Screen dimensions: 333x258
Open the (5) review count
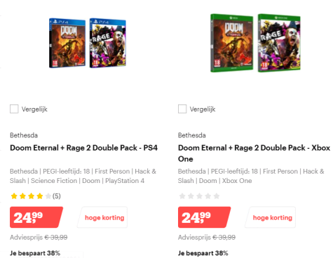[57, 196]
